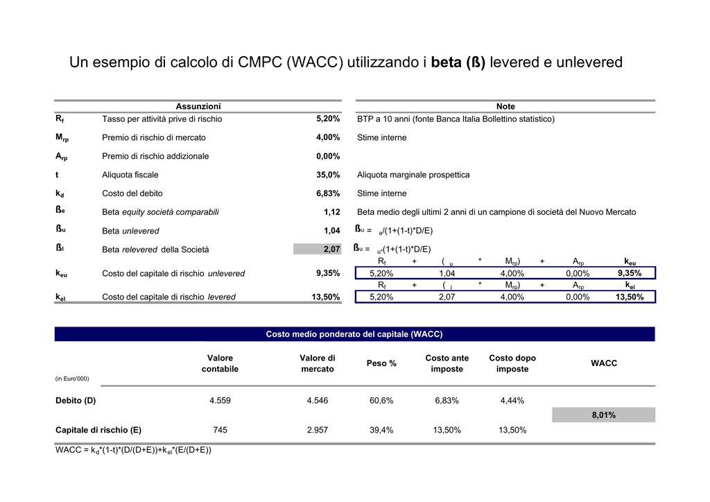Select the 1,12 equity beta value

[332, 212]
